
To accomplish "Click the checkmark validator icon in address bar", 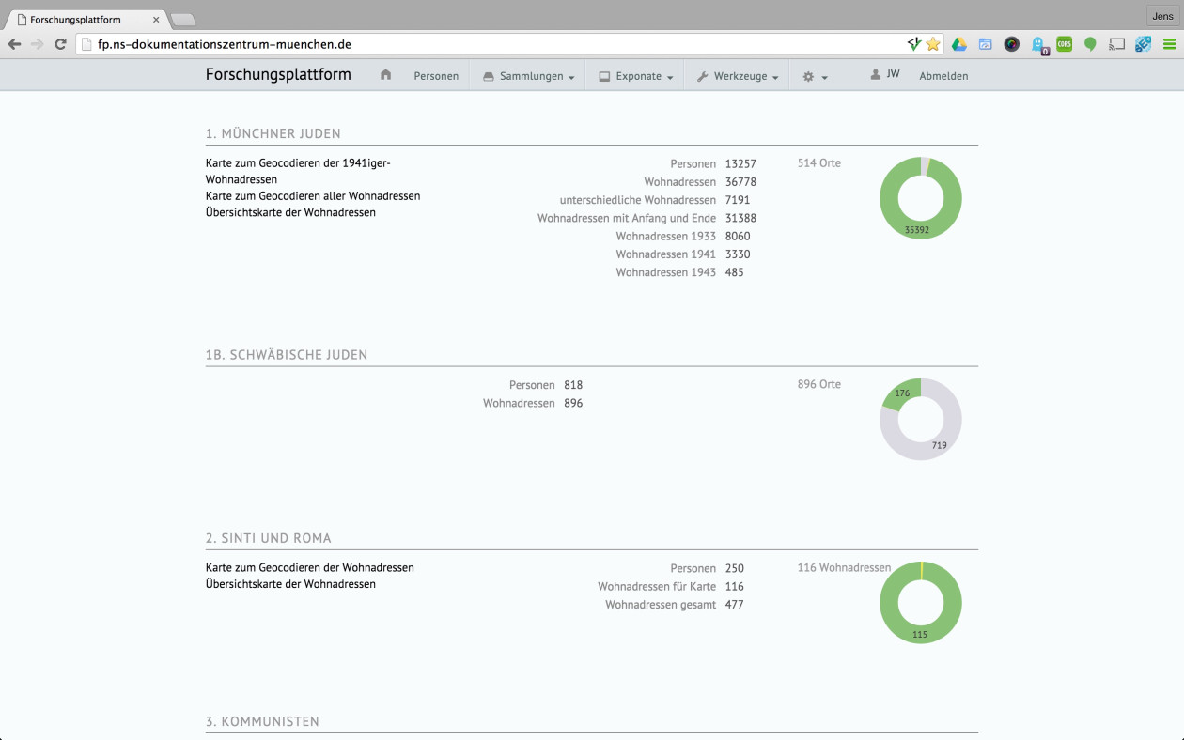I will point(914,44).
